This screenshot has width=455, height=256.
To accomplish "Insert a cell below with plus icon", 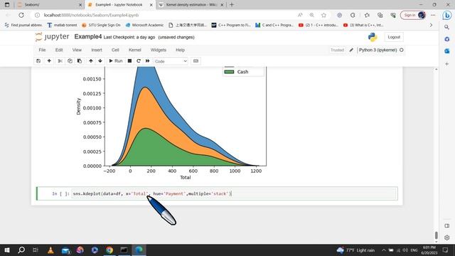I will (49, 61).
